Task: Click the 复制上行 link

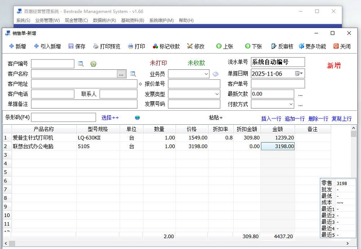Action: point(342,118)
